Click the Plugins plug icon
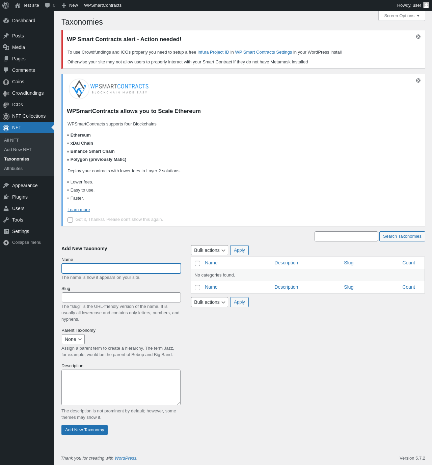Image resolution: width=432 pixels, height=465 pixels. click(x=6, y=197)
